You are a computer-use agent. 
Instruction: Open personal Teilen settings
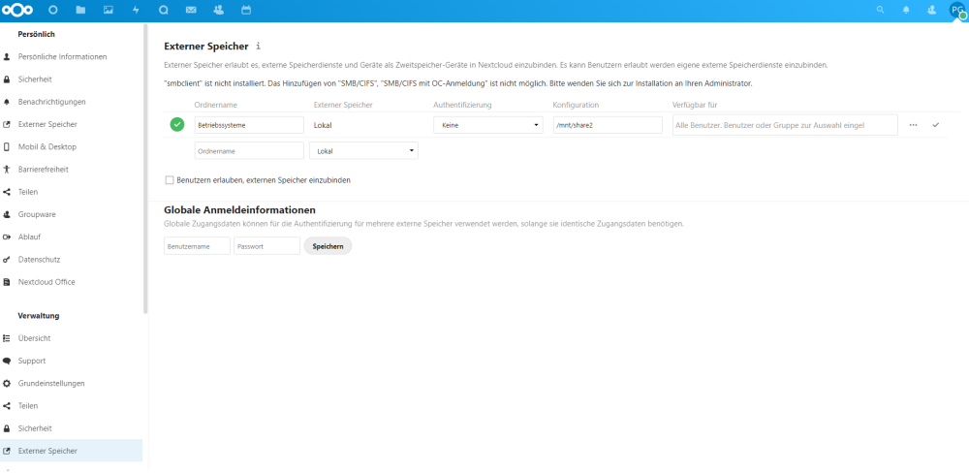click(28, 192)
